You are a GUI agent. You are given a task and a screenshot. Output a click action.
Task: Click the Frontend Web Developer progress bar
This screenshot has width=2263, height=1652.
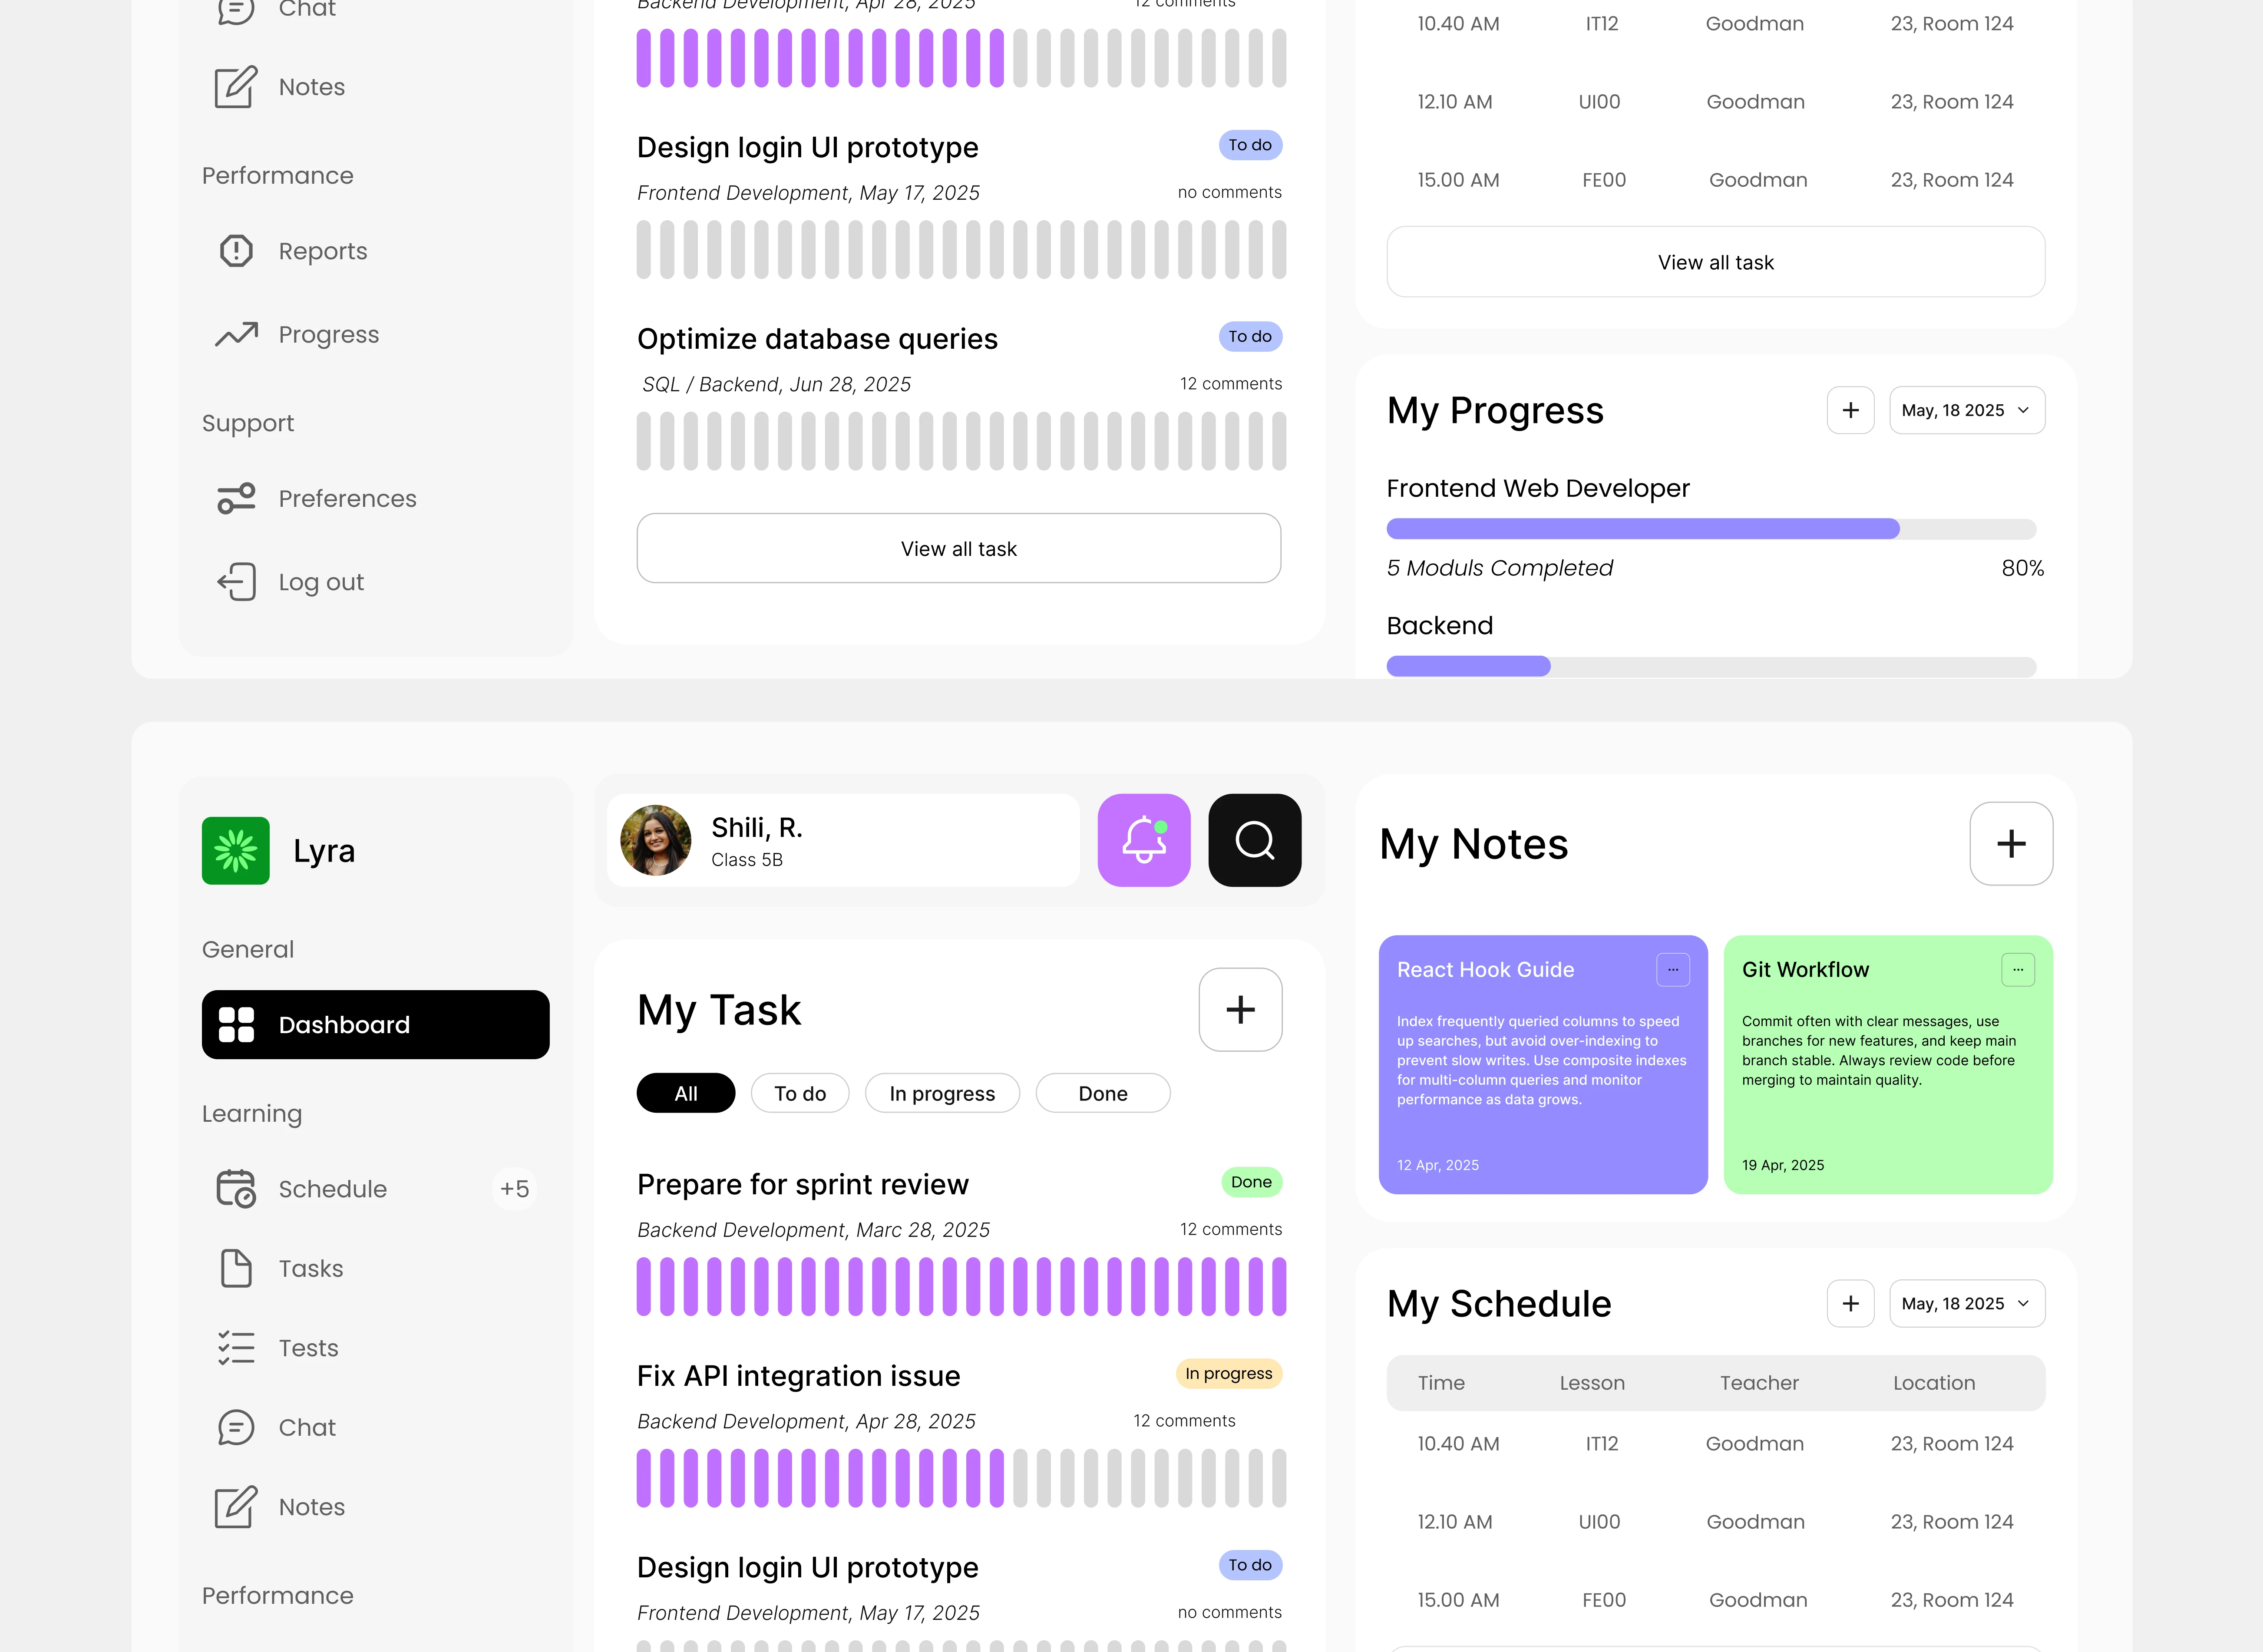1710,529
